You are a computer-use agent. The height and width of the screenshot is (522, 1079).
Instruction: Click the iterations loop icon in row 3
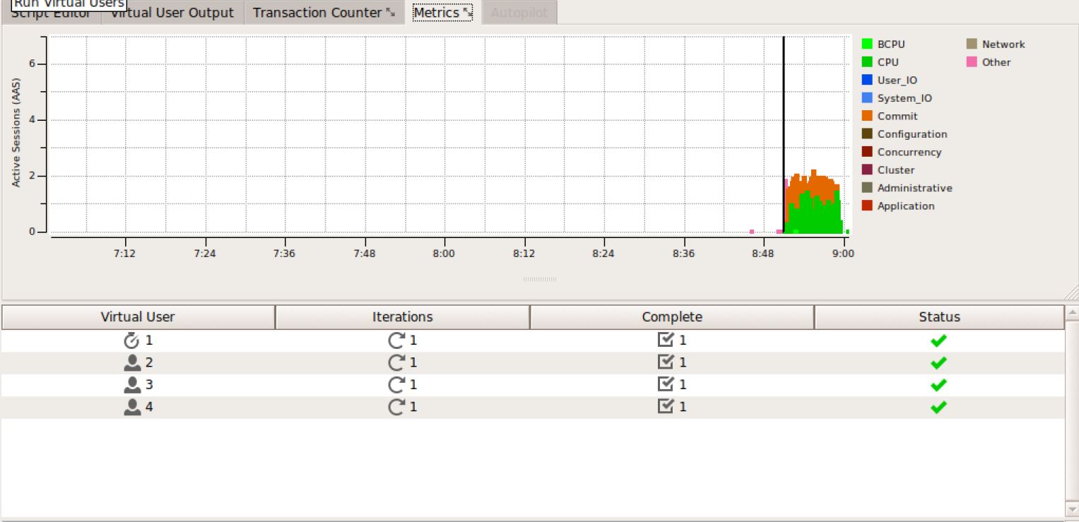click(396, 385)
